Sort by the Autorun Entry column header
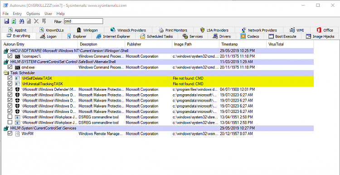The height and width of the screenshot is (175, 340). [39, 44]
